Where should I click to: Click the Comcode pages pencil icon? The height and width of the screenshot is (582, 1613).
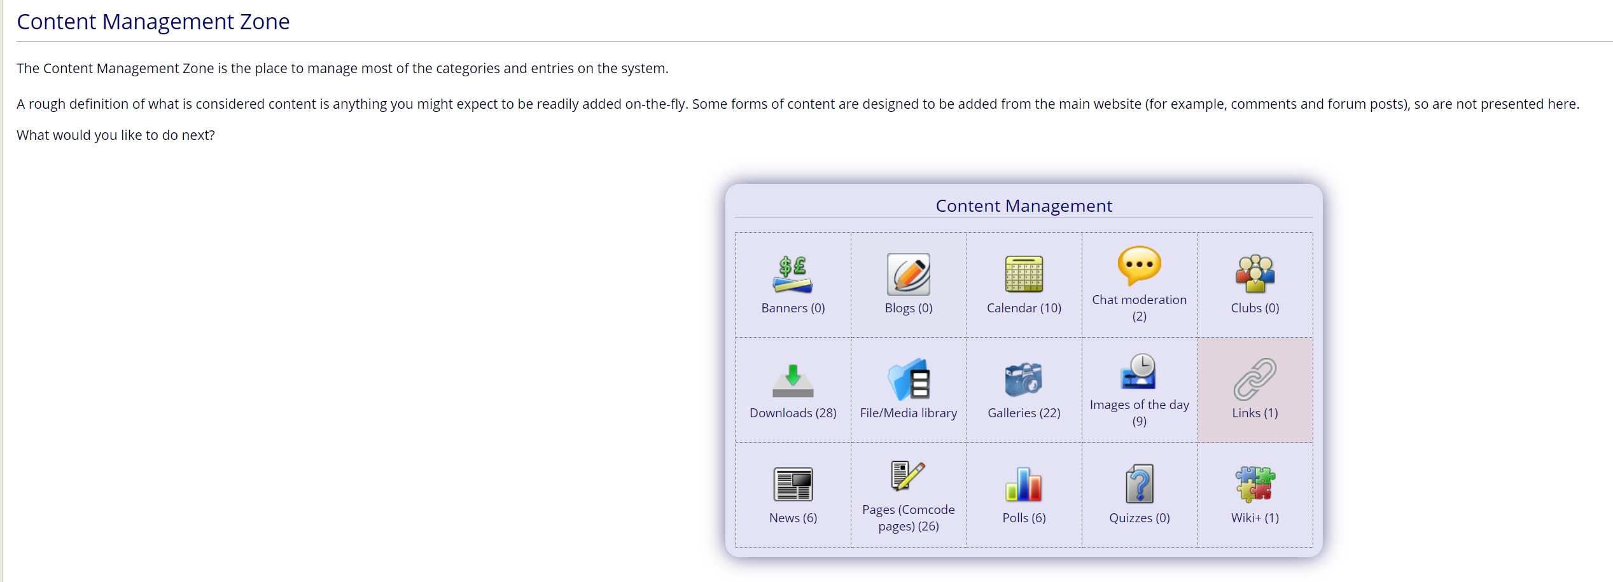coord(908,476)
